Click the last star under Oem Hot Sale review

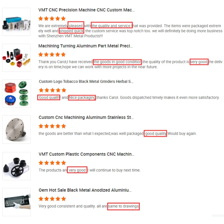pyautogui.click(x=64, y=199)
